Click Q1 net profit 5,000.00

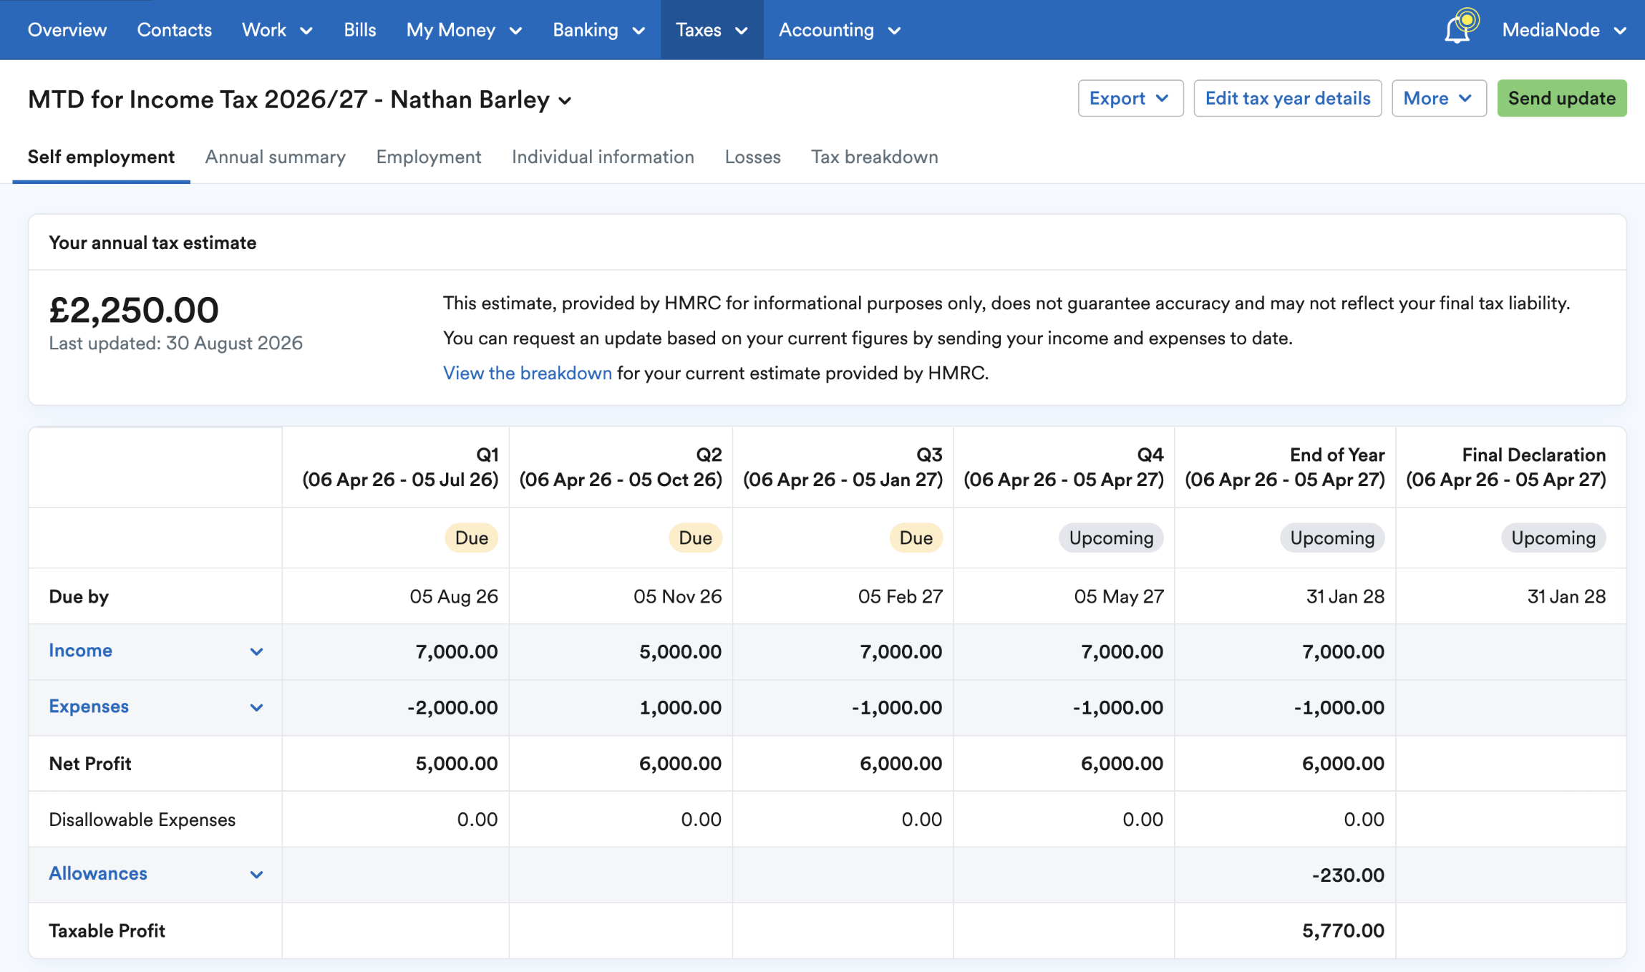457,763
